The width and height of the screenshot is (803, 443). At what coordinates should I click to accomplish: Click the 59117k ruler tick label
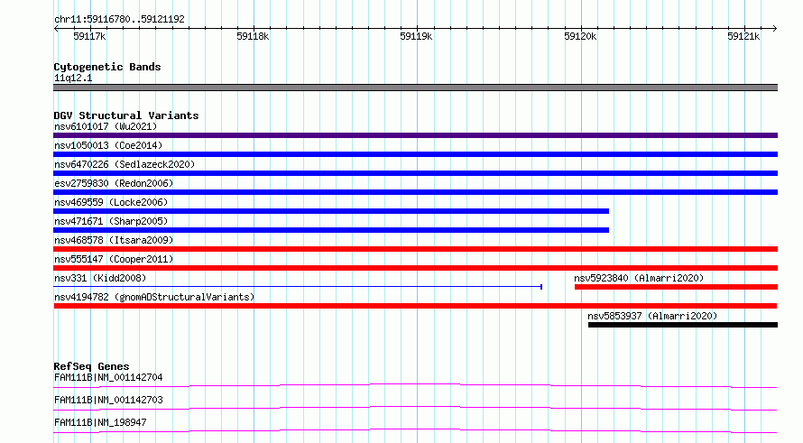[89, 36]
